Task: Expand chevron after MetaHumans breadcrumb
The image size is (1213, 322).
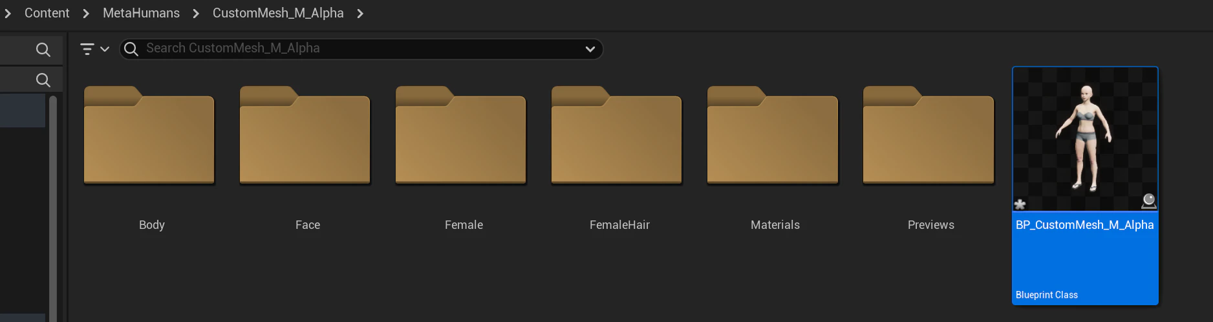Action: [x=196, y=14]
